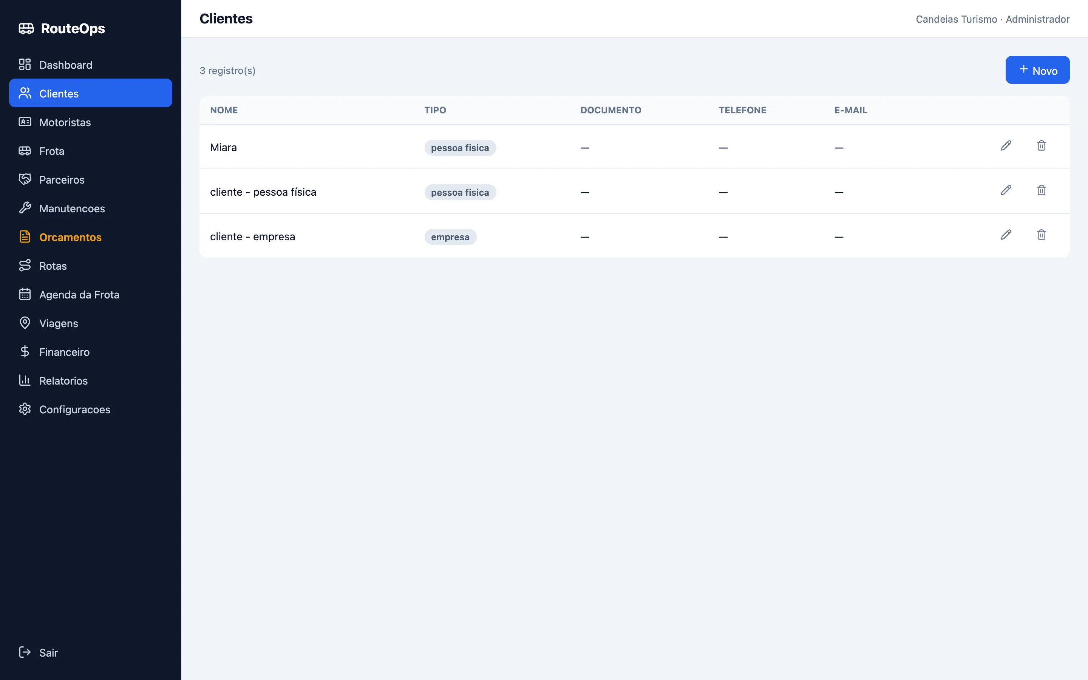Edit the cliente - pessoa física row

(1006, 190)
